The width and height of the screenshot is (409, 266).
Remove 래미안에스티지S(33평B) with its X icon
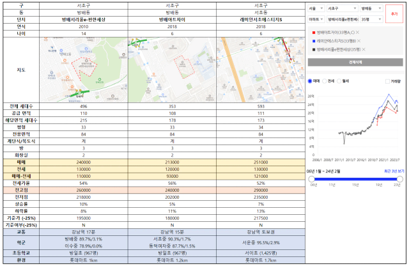tap(359, 41)
